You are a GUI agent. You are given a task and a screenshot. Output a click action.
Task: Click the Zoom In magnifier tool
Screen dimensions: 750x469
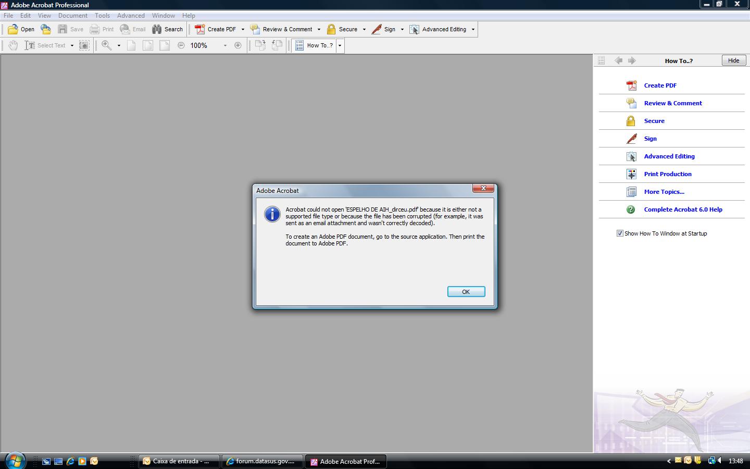107,45
